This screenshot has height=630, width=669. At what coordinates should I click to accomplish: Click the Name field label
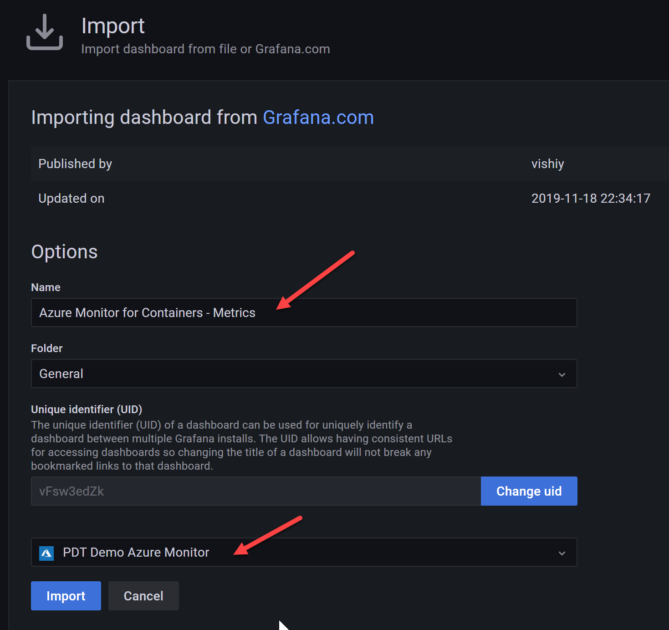pyautogui.click(x=46, y=287)
